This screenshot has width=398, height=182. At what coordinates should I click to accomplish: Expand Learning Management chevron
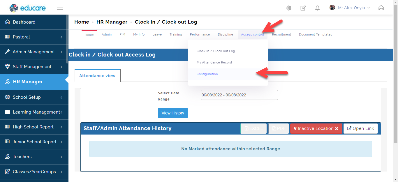tap(61, 112)
